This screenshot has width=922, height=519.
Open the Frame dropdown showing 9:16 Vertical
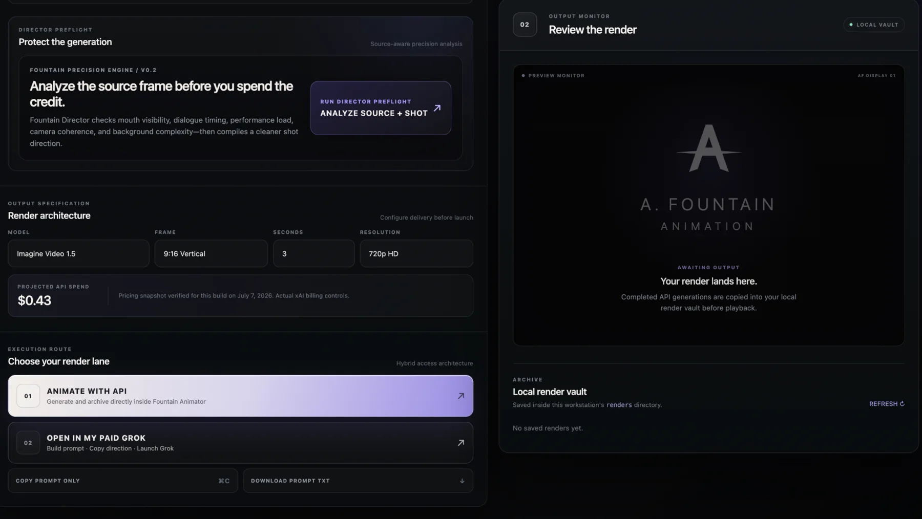click(x=211, y=253)
